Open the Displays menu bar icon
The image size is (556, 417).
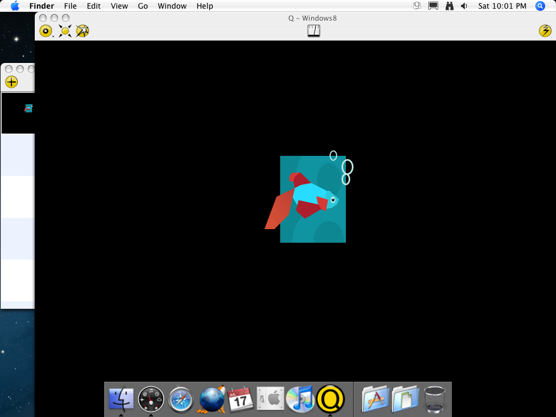[x=433, y=5]
